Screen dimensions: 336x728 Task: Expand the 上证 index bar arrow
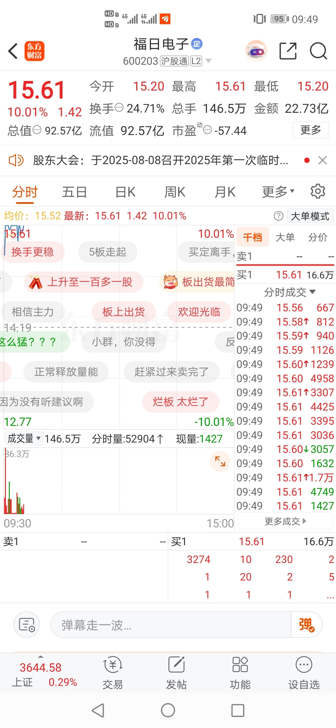41,656
